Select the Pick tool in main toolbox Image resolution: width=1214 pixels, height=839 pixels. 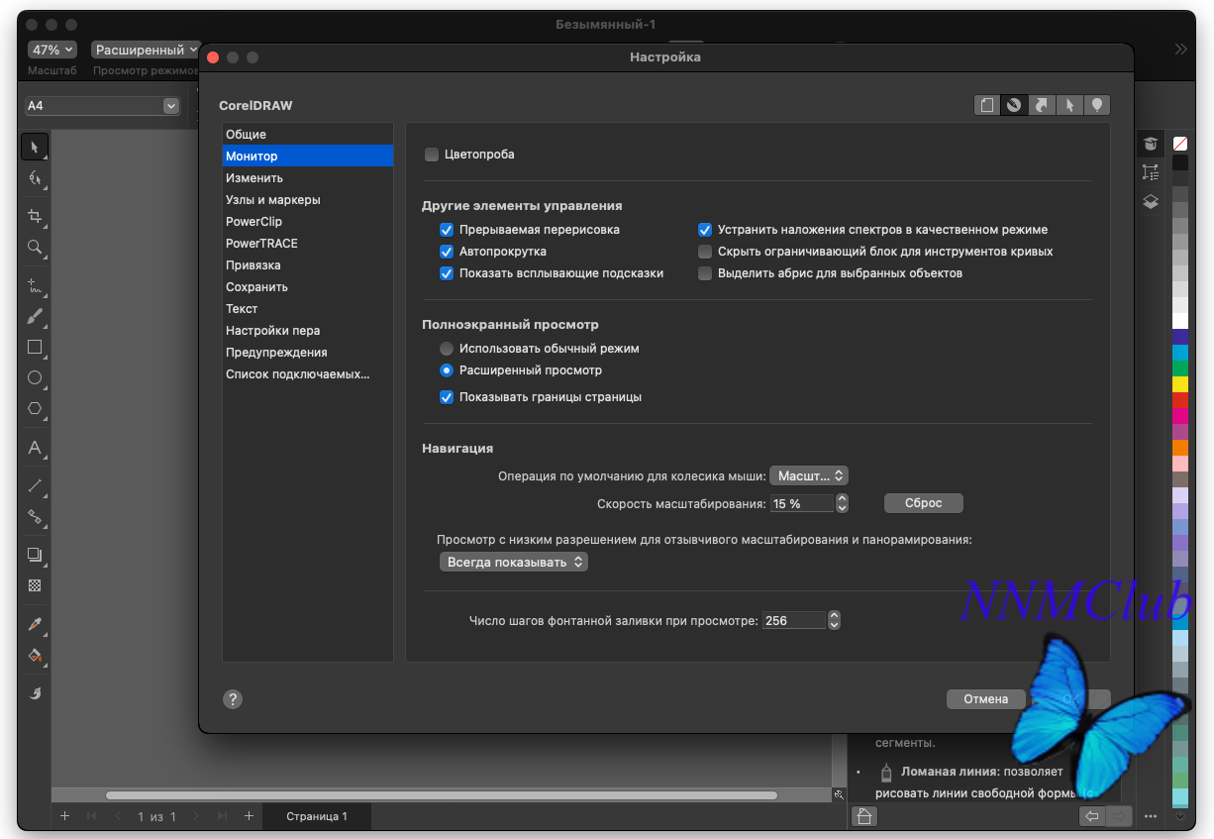click(35, 147)
